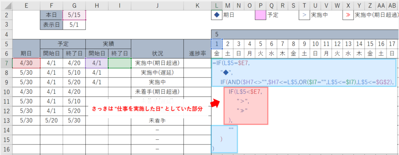Click the pink 予定 legend color swatch
This screenshot has width=399, height=155.
pyautogui.click(x=261, y=15)
